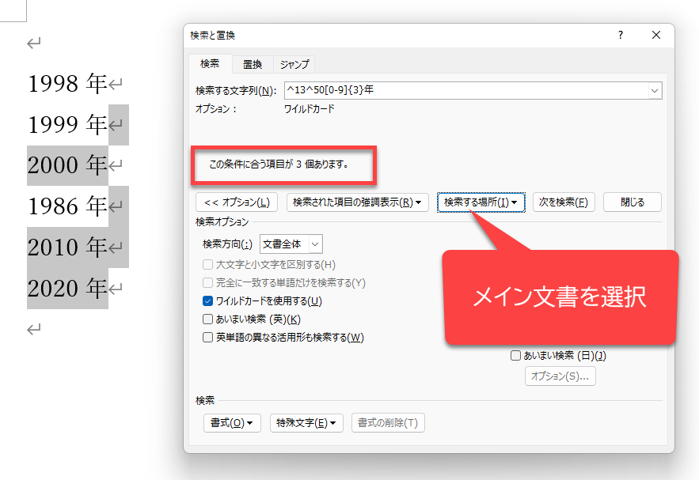Check 英単語の異なる活用形も検索する option
Screen dimensions: 699x480
208,338
